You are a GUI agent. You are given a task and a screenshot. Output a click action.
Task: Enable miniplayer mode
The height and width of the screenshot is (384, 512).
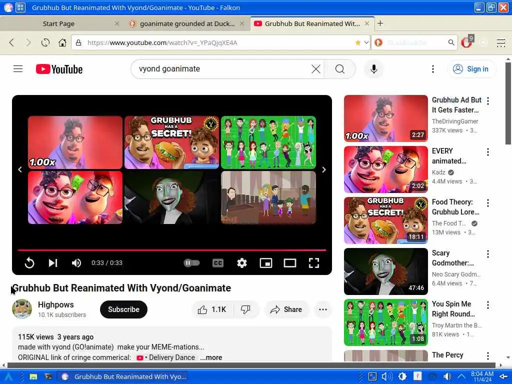(x=266, y=263)
